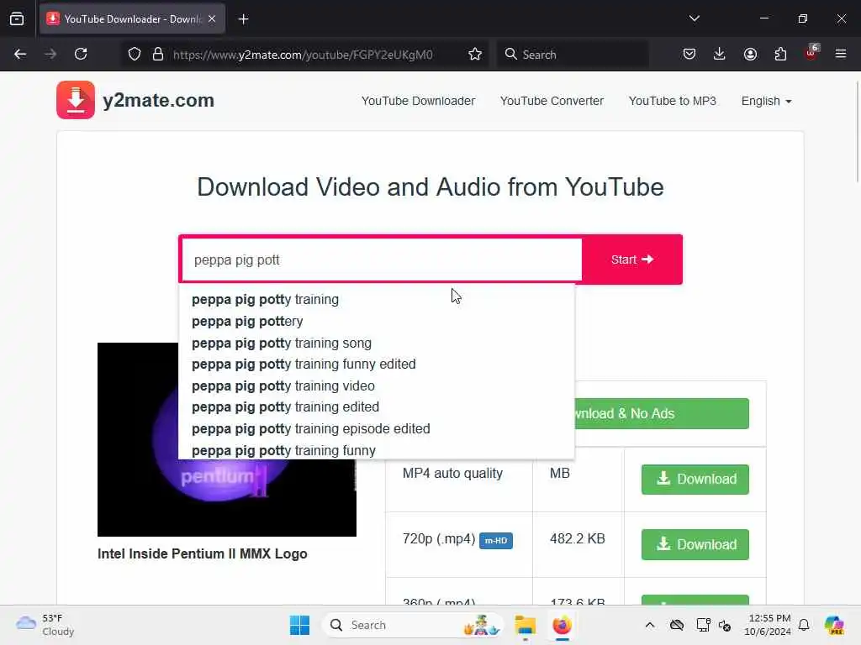Open the list all tabs dropdown arrow

(695, 18)
